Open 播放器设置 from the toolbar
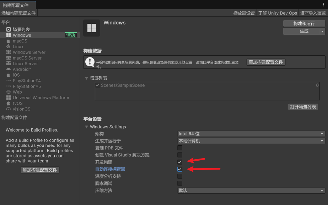Viewport: 328px width, 205px height. pyautogui.click(x=244, y=13)
